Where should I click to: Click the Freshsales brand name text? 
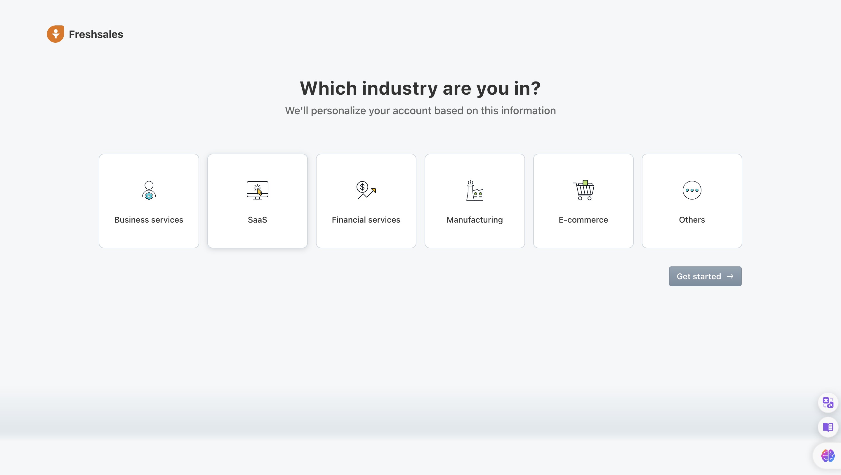[96, 34]
